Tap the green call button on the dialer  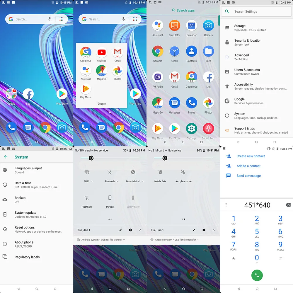[257, 275]
